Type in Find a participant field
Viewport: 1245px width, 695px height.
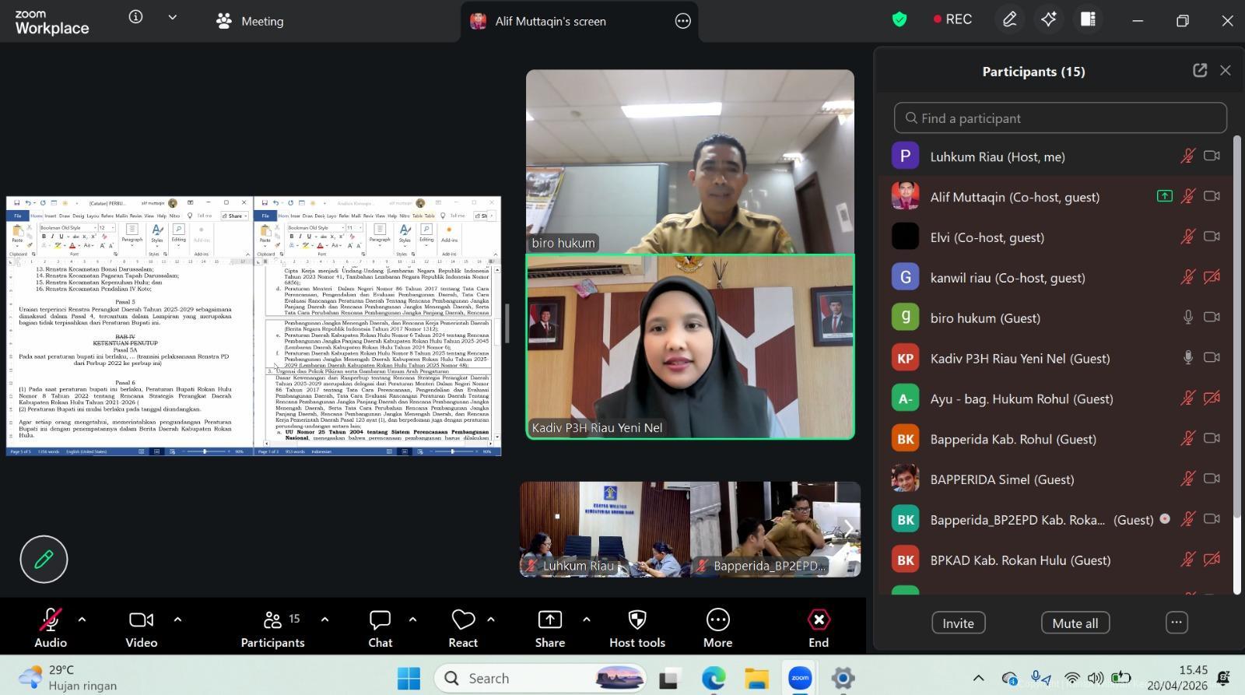coord(1061,118)
